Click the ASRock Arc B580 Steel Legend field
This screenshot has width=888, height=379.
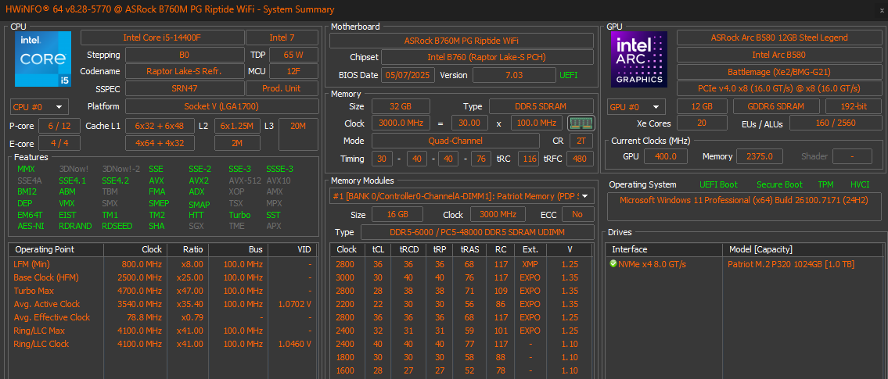click(778, 38)
